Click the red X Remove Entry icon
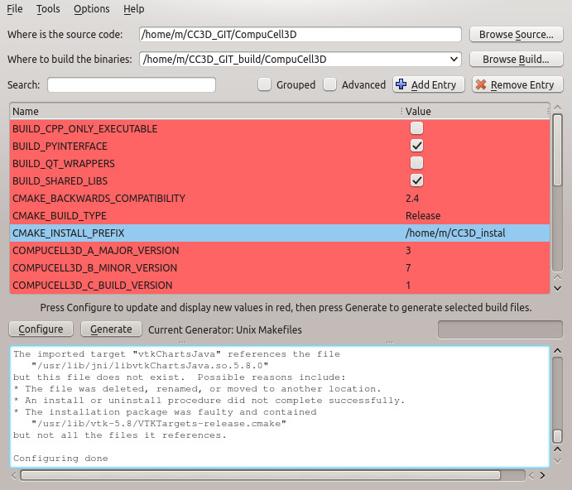The image size is (572, 490). point(481,84)
